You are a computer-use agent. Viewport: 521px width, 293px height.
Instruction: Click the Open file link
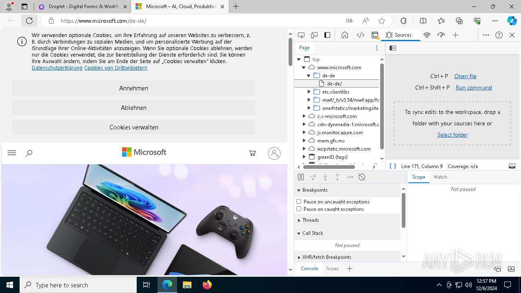pyautogui.click(x=465, y=76)
